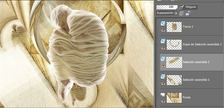
Task: Select layer name 'Selección ascendida 1'
Action: (196, 80)
